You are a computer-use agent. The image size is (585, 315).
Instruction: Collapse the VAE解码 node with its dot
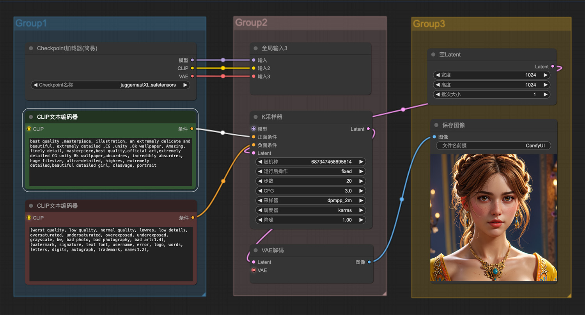click(256, 250)
